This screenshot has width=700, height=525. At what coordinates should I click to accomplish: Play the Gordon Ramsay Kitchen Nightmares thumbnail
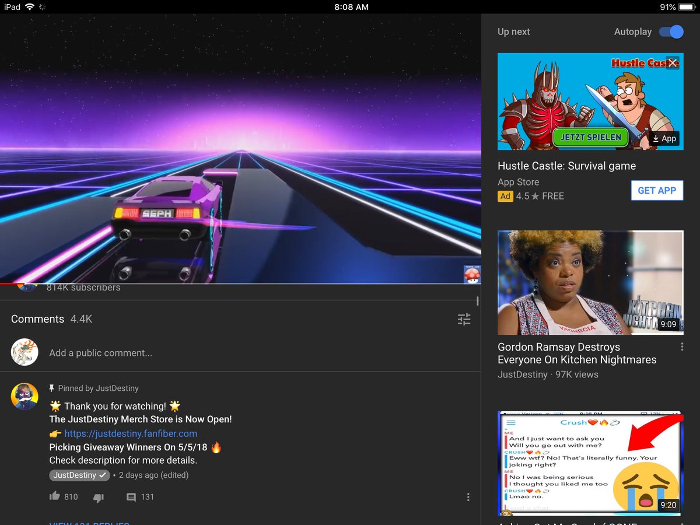[x=590, y=283]
